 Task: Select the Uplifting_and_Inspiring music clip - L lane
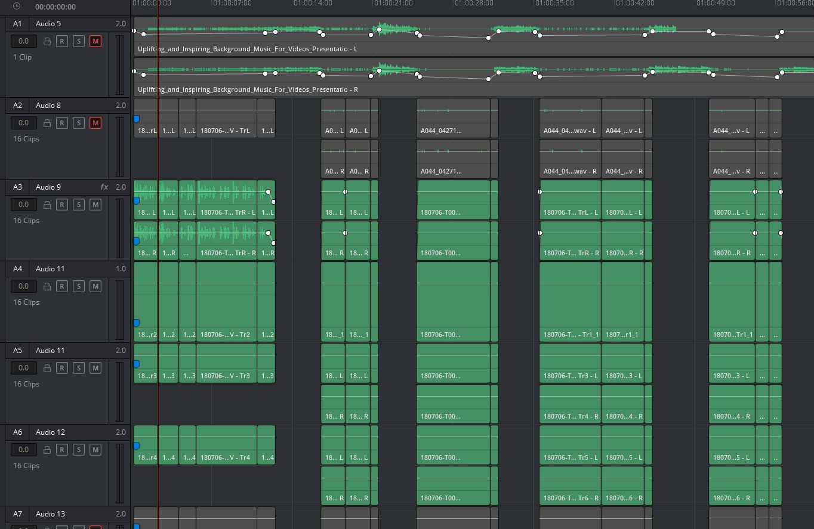pos(474,36)
